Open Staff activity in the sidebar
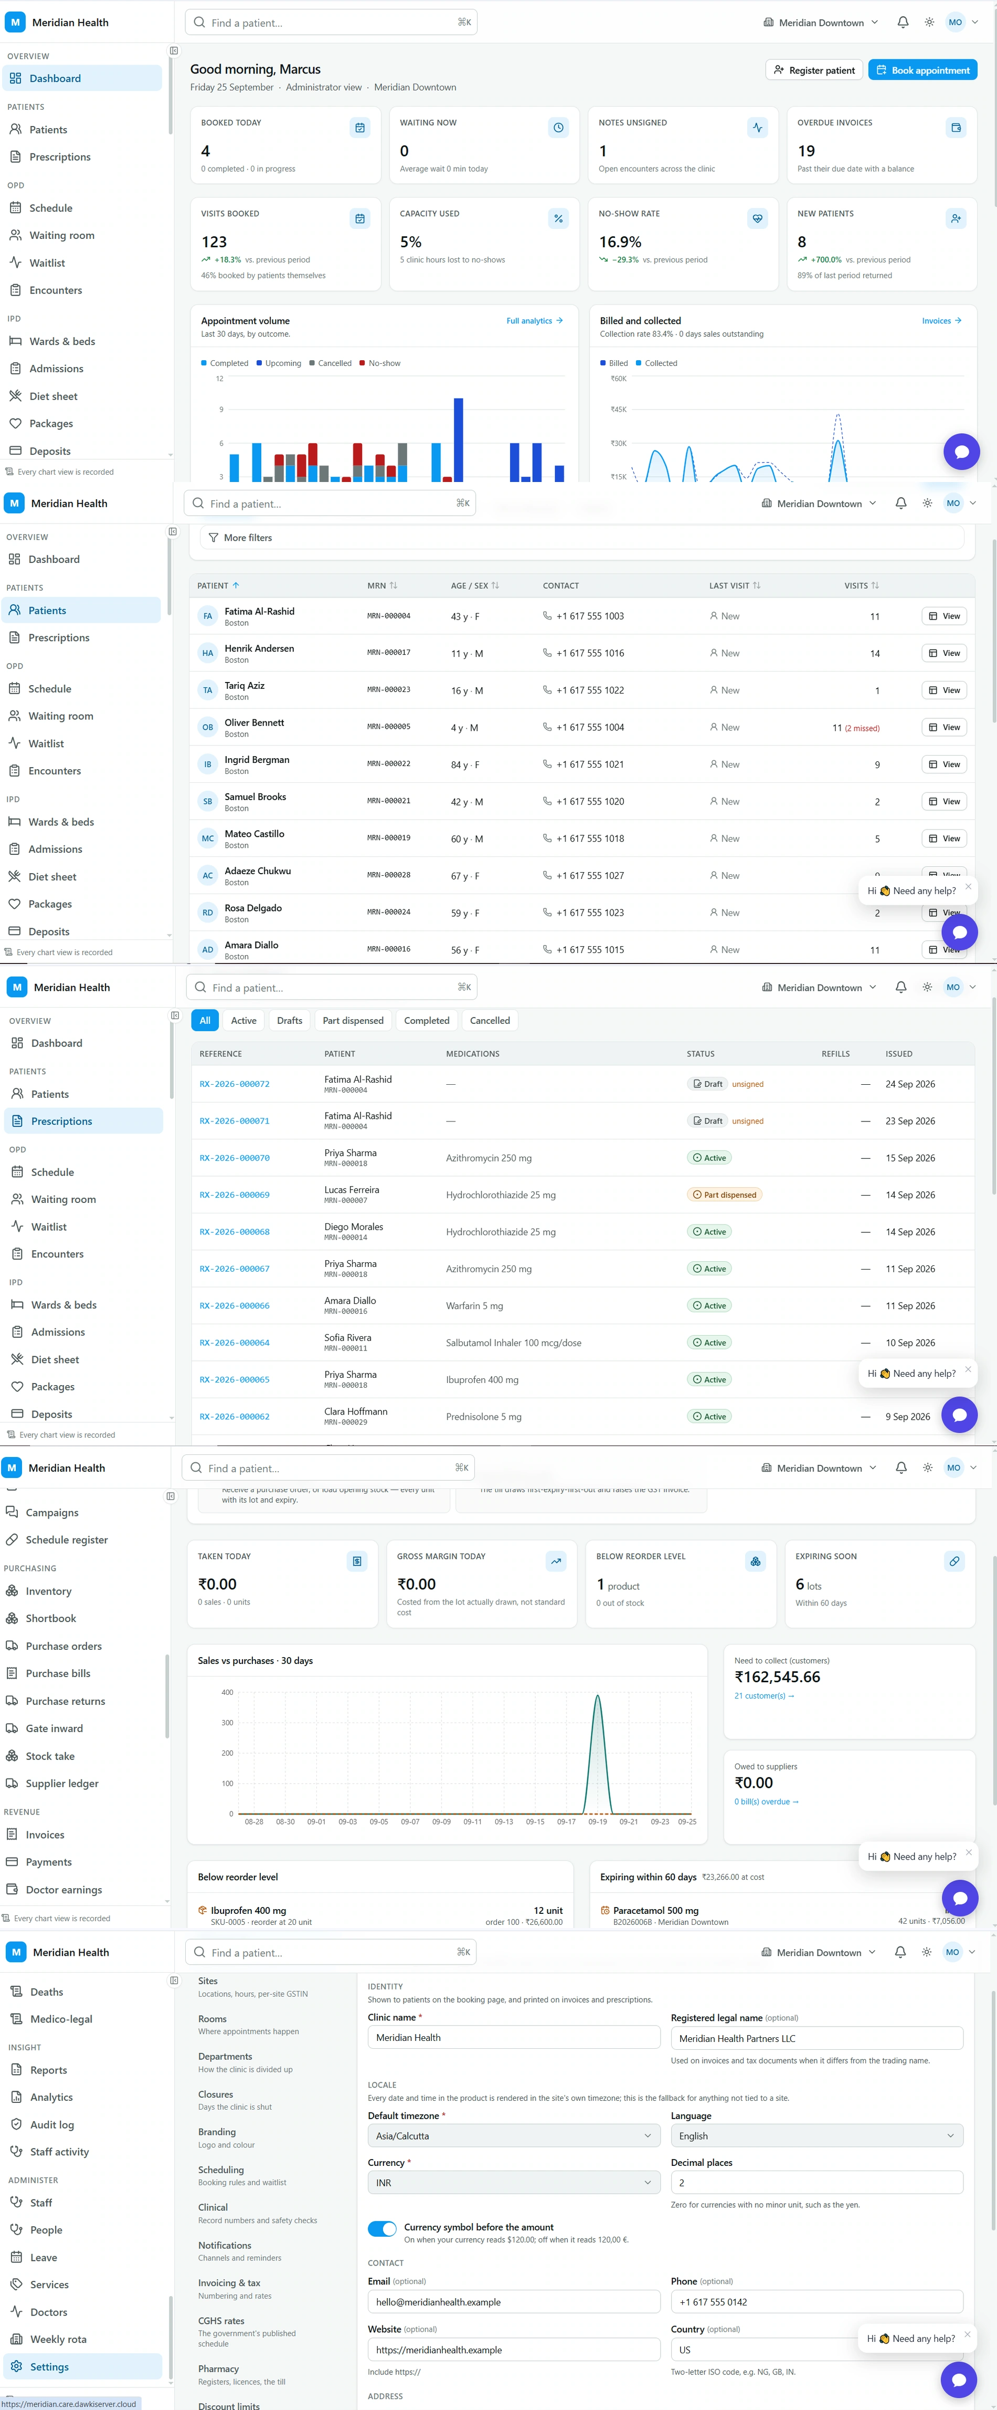 pos(59,2152)
